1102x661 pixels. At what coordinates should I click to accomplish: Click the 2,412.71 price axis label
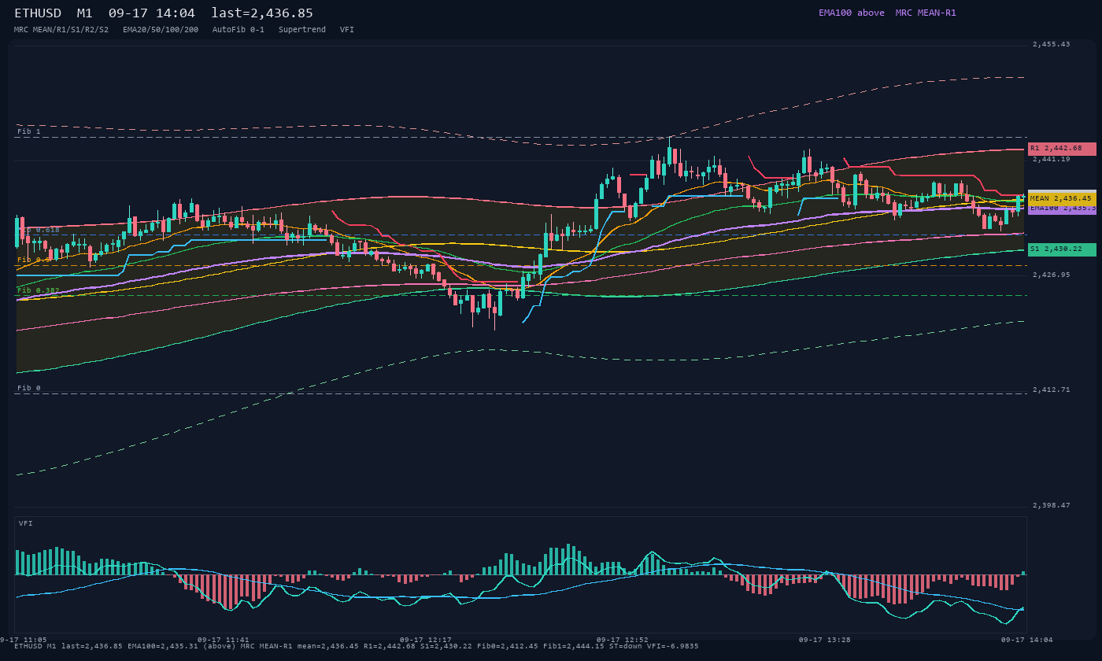(1052, 390)
